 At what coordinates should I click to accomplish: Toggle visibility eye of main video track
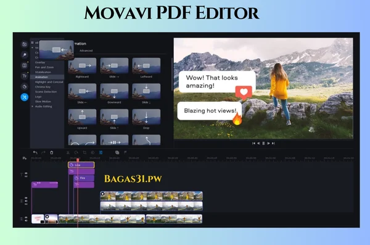point(26,218)
